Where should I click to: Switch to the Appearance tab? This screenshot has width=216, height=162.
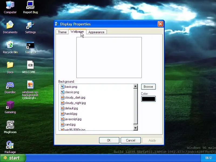96,32
